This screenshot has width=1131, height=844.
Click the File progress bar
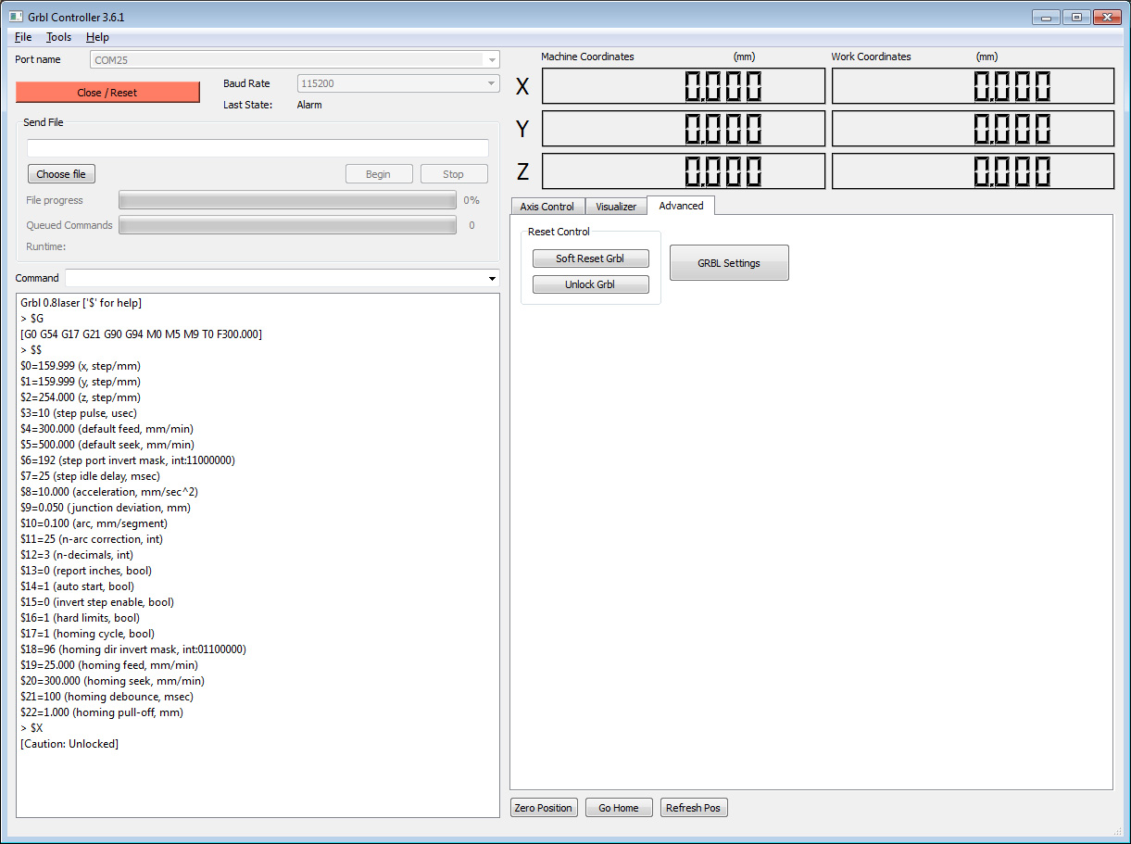[287, 200]
